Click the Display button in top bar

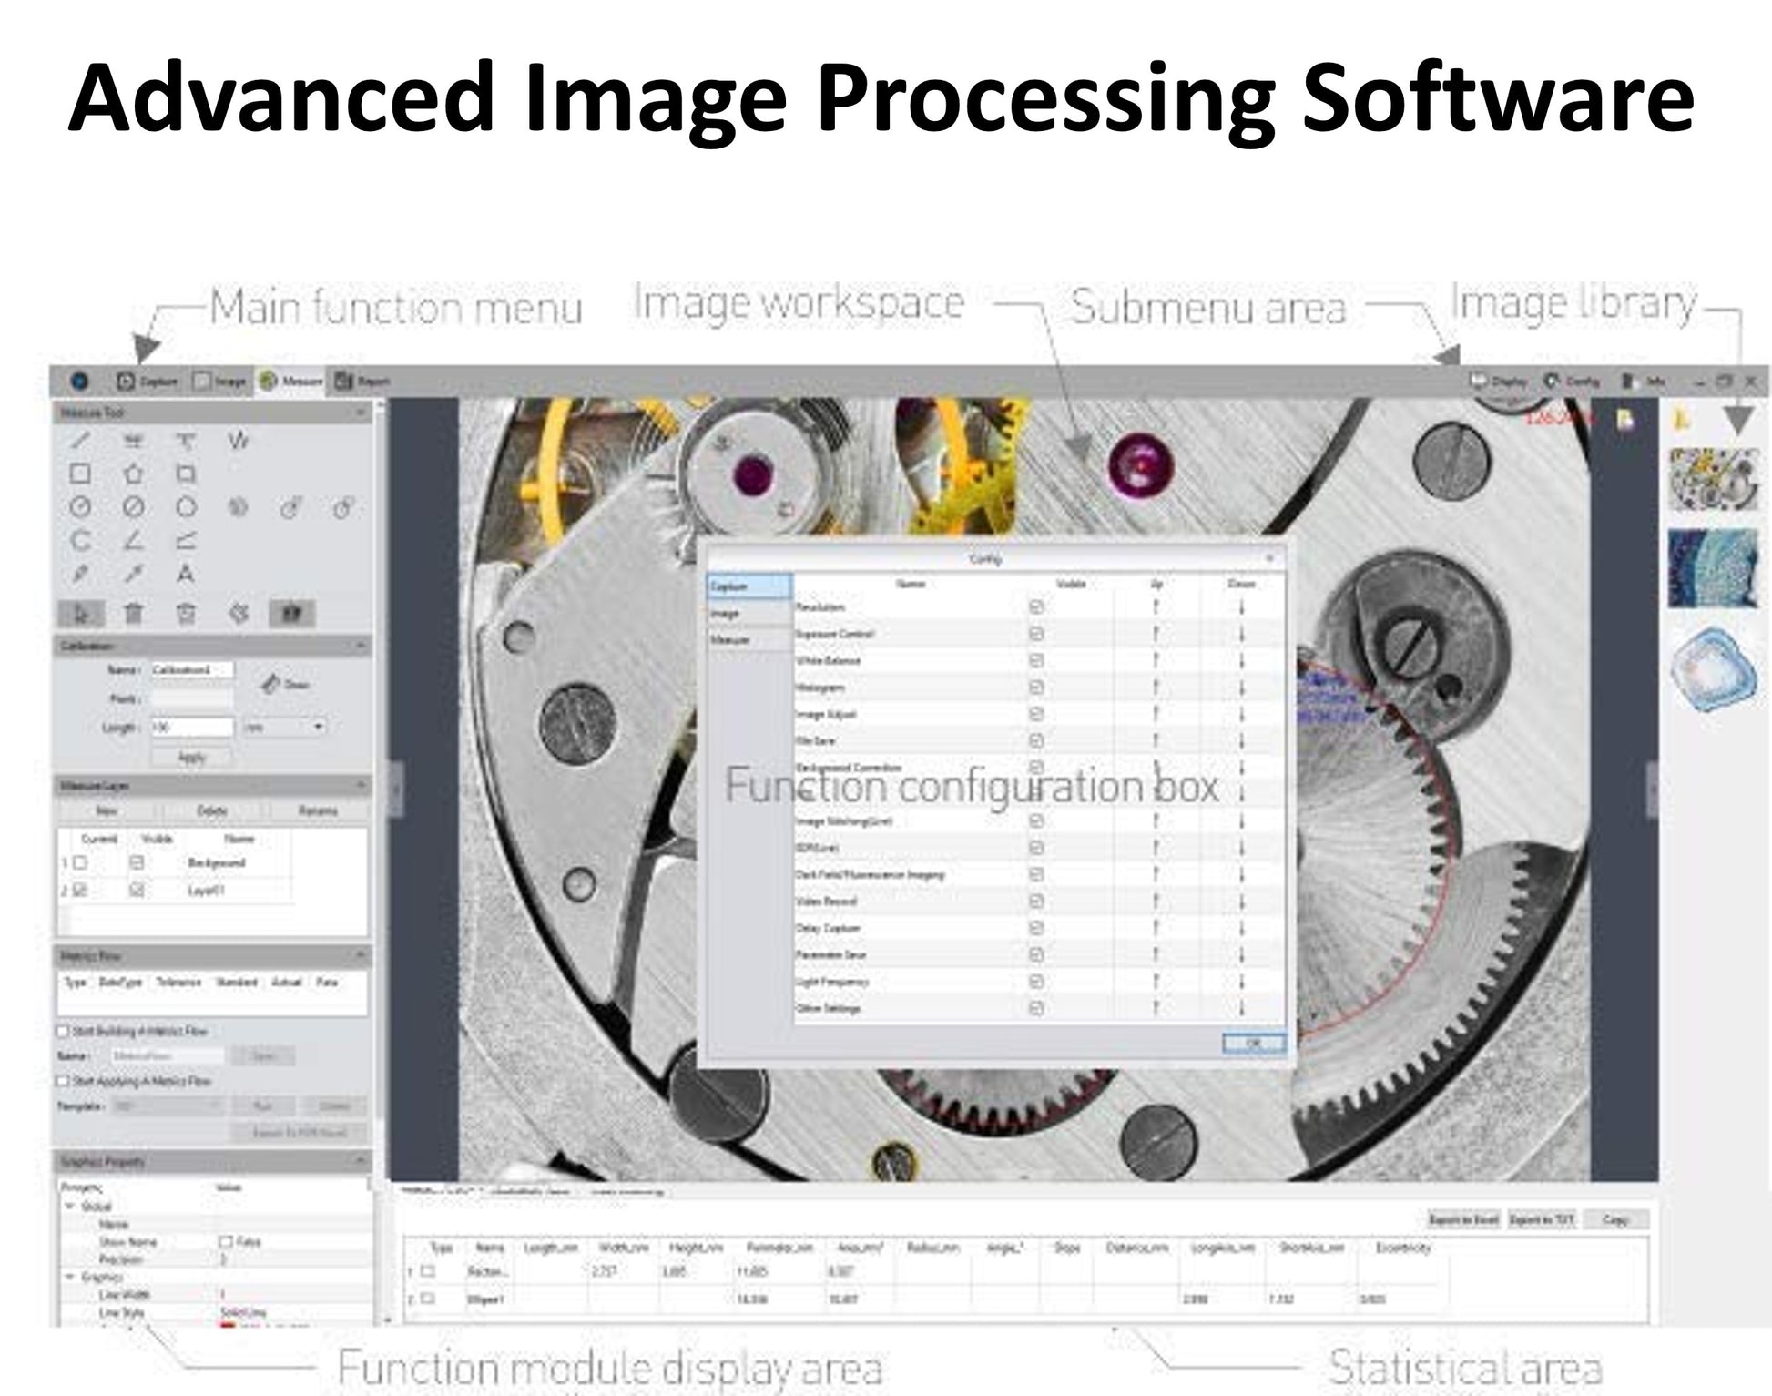[x=1498, y=382]
